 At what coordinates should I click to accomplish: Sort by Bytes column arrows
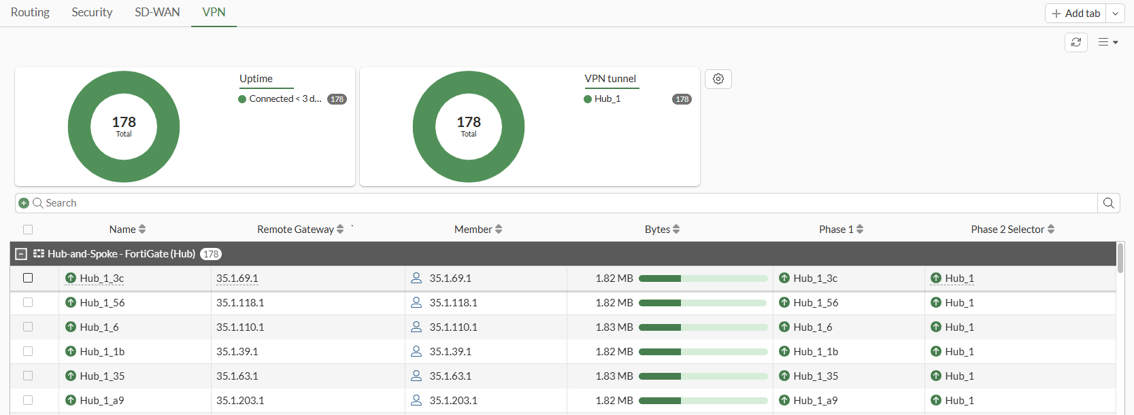[x=676, y=230]
